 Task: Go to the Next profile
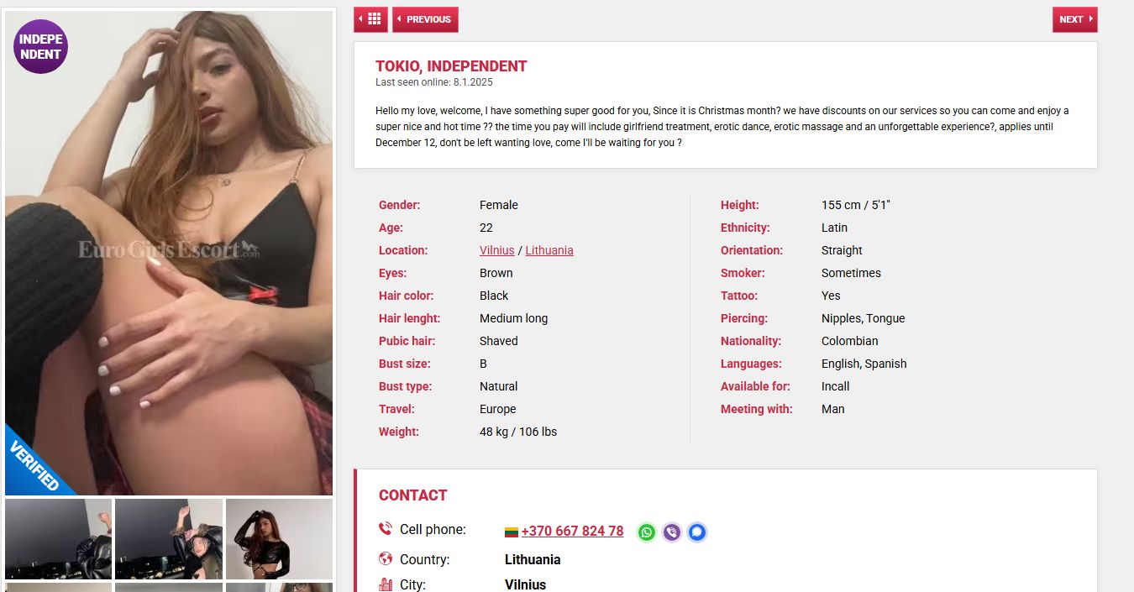pyautogui.click(x=1074, y=19)
